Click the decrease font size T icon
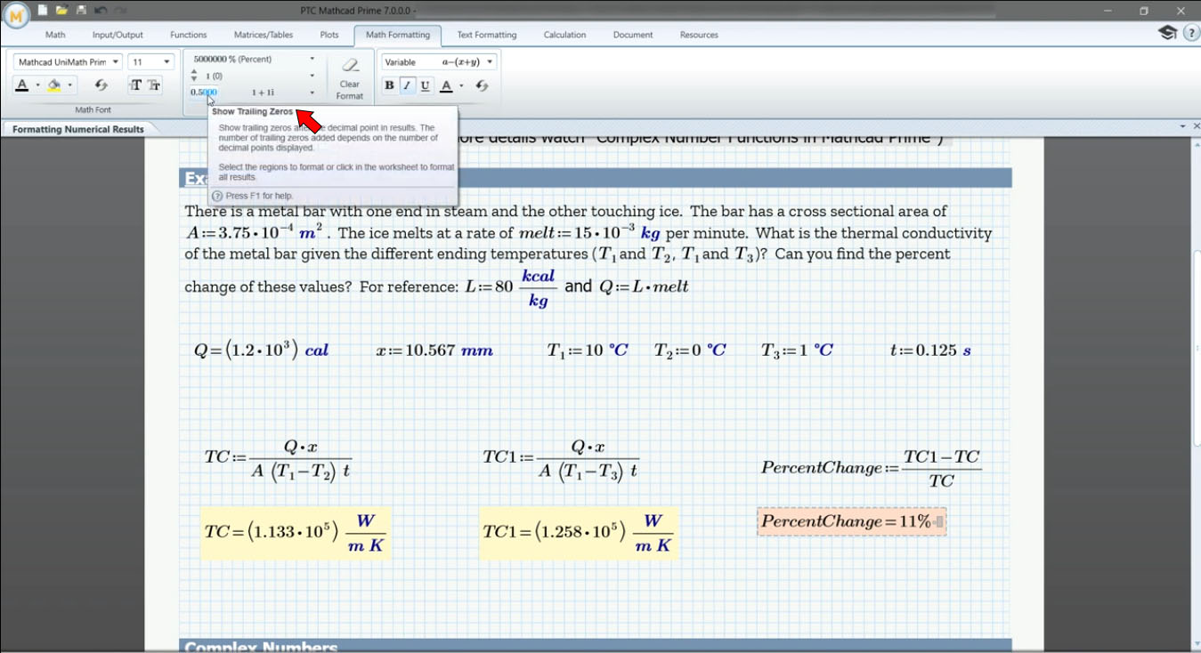Image resolution: width=1201 pixels, height=653 pixels. pyautogui.click(x=154, y=85)
